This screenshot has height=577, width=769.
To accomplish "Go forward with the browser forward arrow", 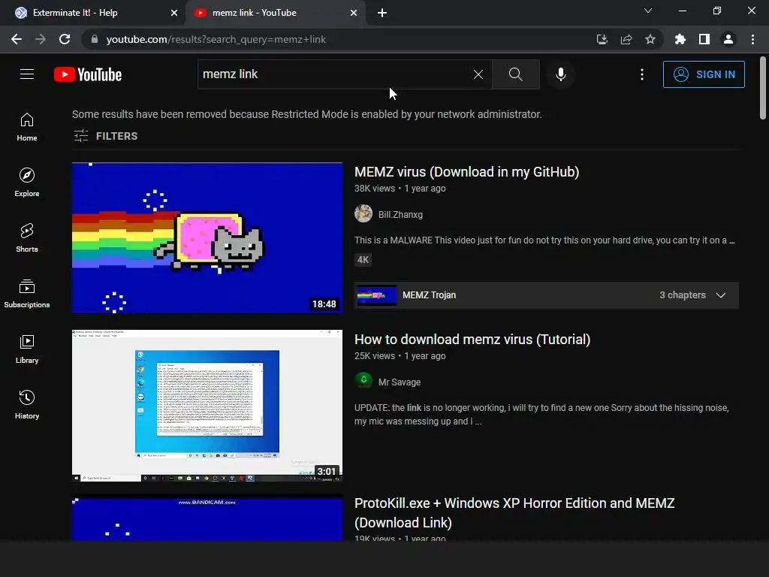I will click(41, 39).
